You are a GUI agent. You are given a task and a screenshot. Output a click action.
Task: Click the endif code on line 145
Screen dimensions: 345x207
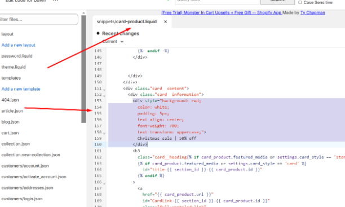153,51
